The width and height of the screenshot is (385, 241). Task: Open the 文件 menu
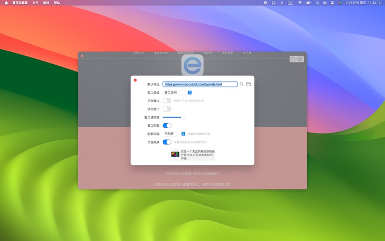(x=35, y=3)
